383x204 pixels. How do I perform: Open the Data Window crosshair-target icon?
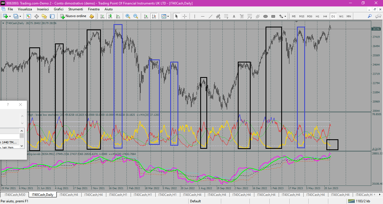pos(36,16)
